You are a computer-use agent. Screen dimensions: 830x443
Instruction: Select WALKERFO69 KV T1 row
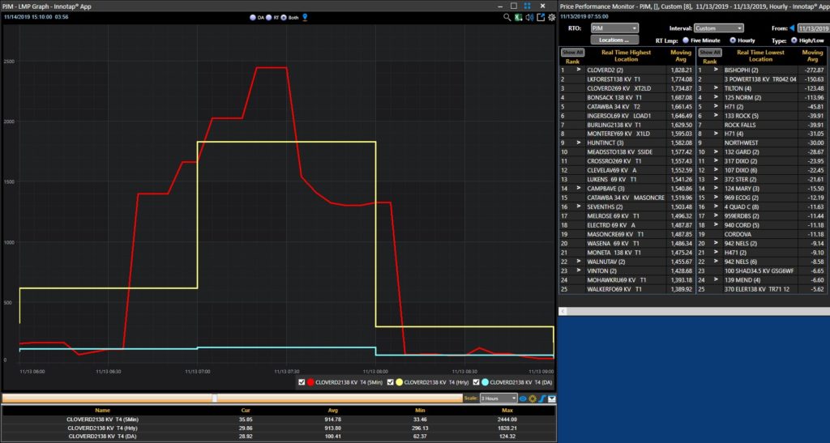627,289
